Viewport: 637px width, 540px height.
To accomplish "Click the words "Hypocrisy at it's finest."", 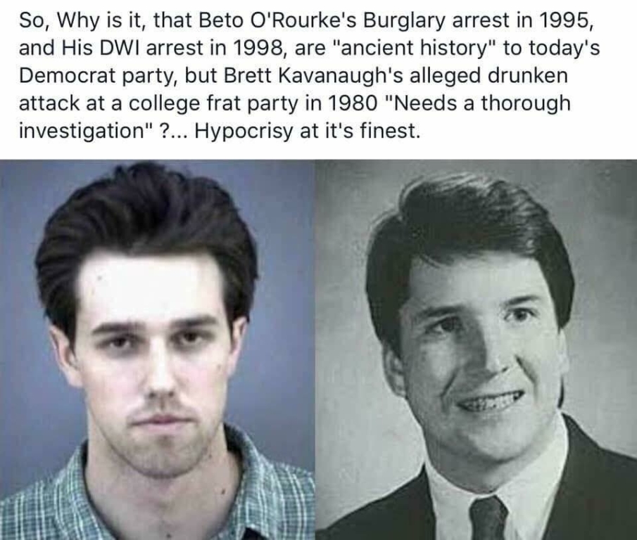I will point(307,131).
